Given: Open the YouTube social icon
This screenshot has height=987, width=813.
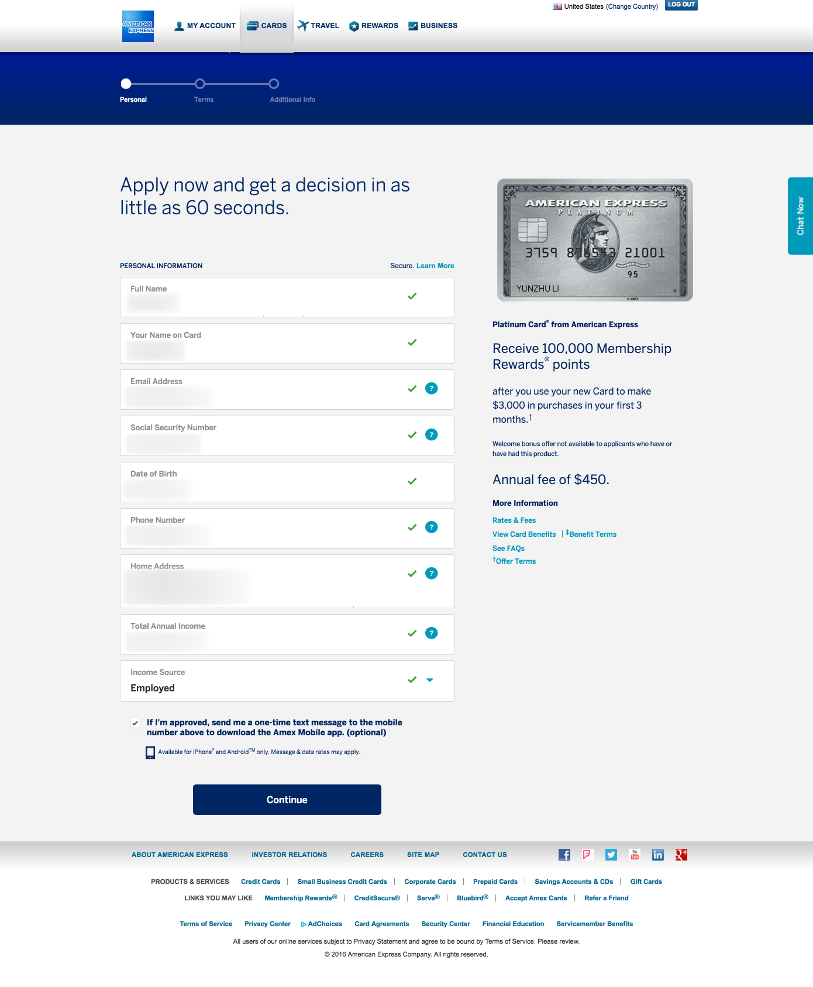Looking at the screenshot, I should pyautogui.click(x=635, y=855).
